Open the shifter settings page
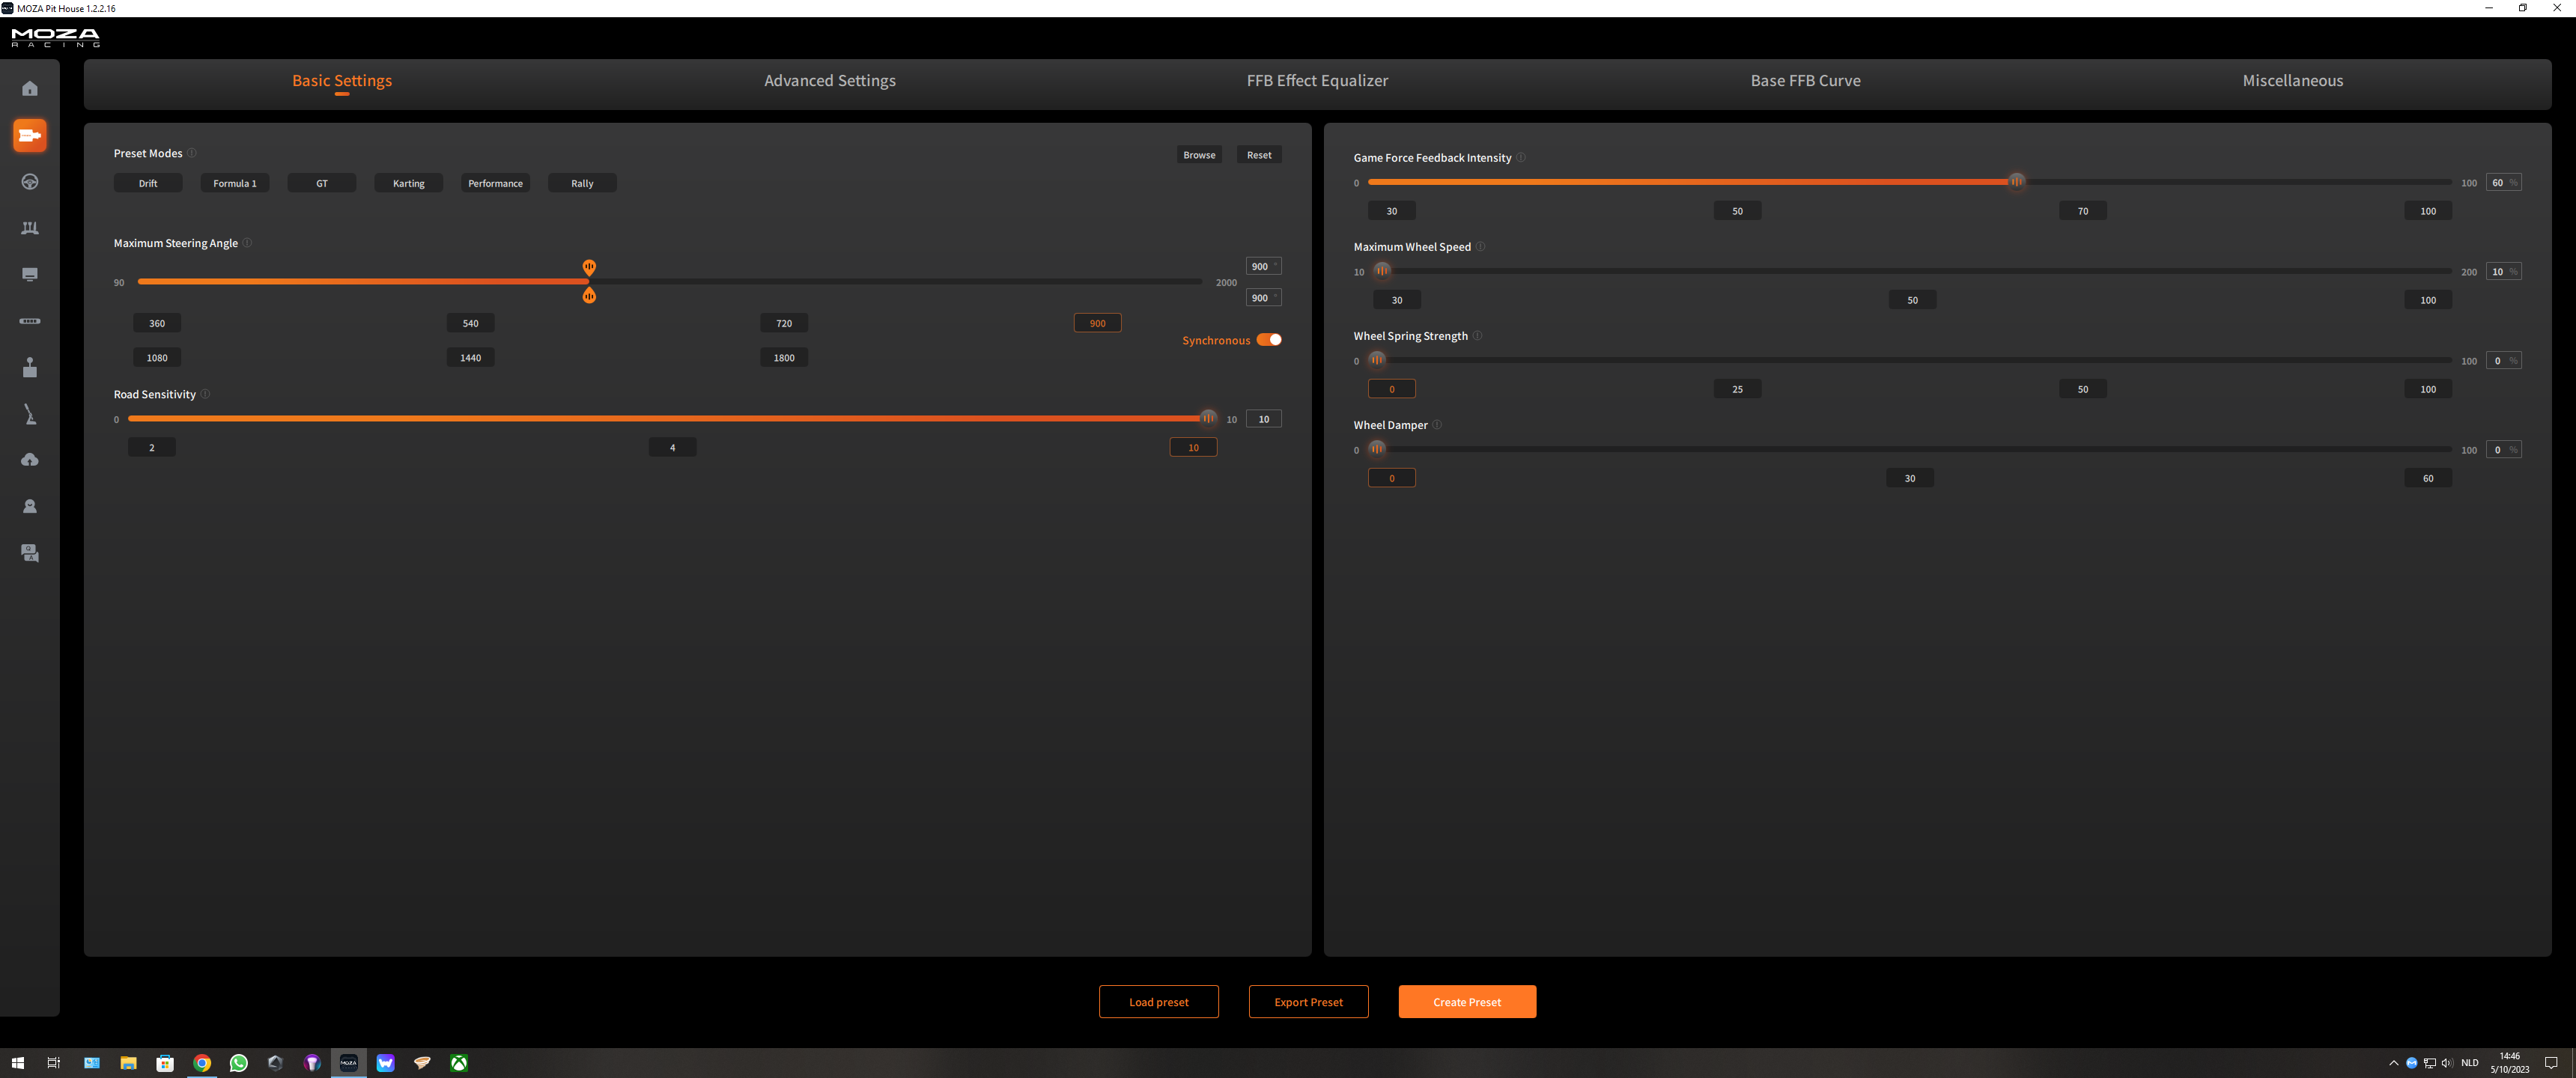Screen dimensions: 2576x1078 30,368
